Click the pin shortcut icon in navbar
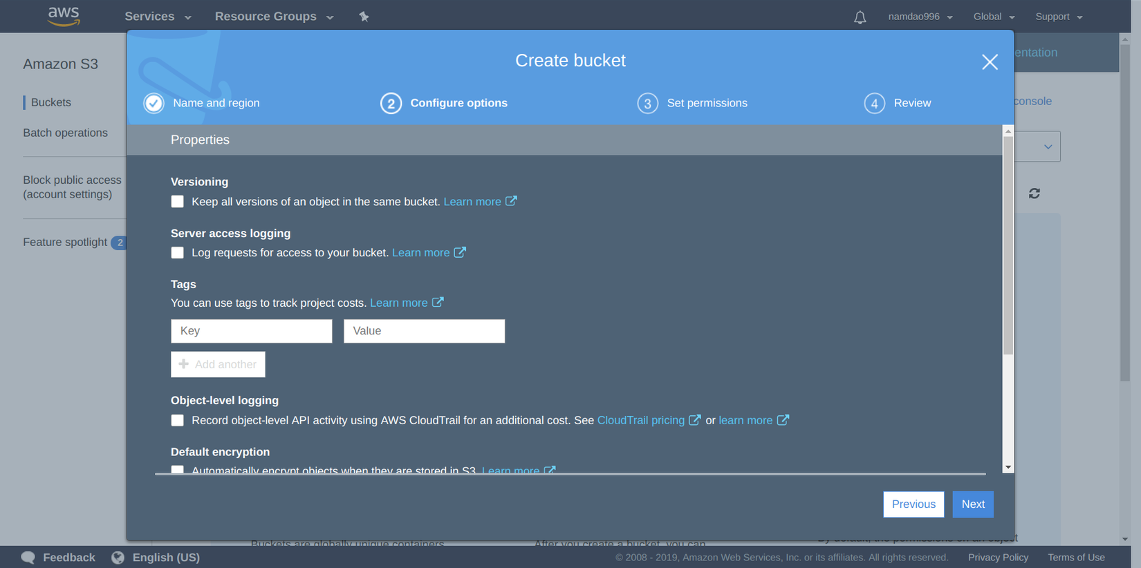This screenshot has width=1141, height=568. 364,17
